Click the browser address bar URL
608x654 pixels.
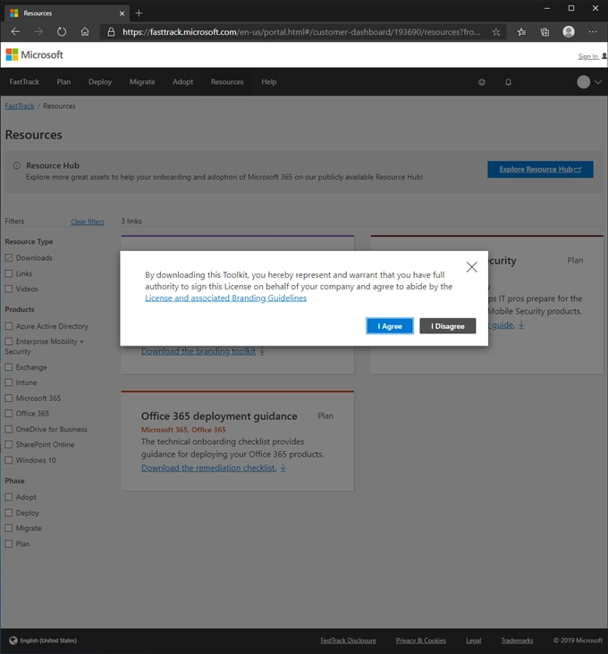pos(301,31)
